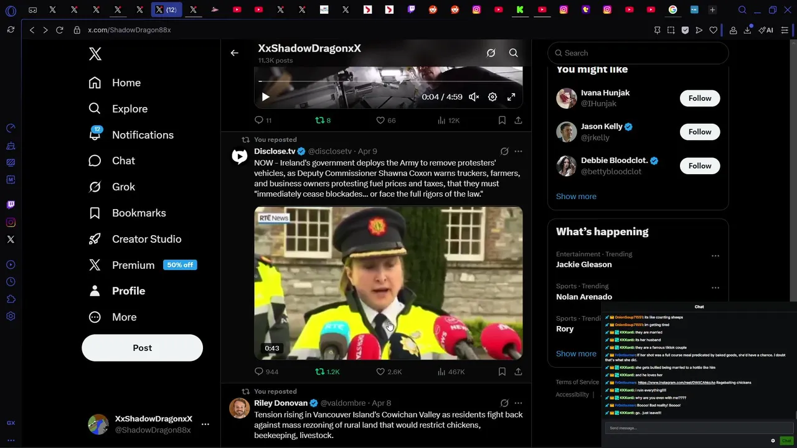The height and width of the screenshot is (448, 797).
Task: Follow Debbie Bloodclot
Action: point(700,166)
